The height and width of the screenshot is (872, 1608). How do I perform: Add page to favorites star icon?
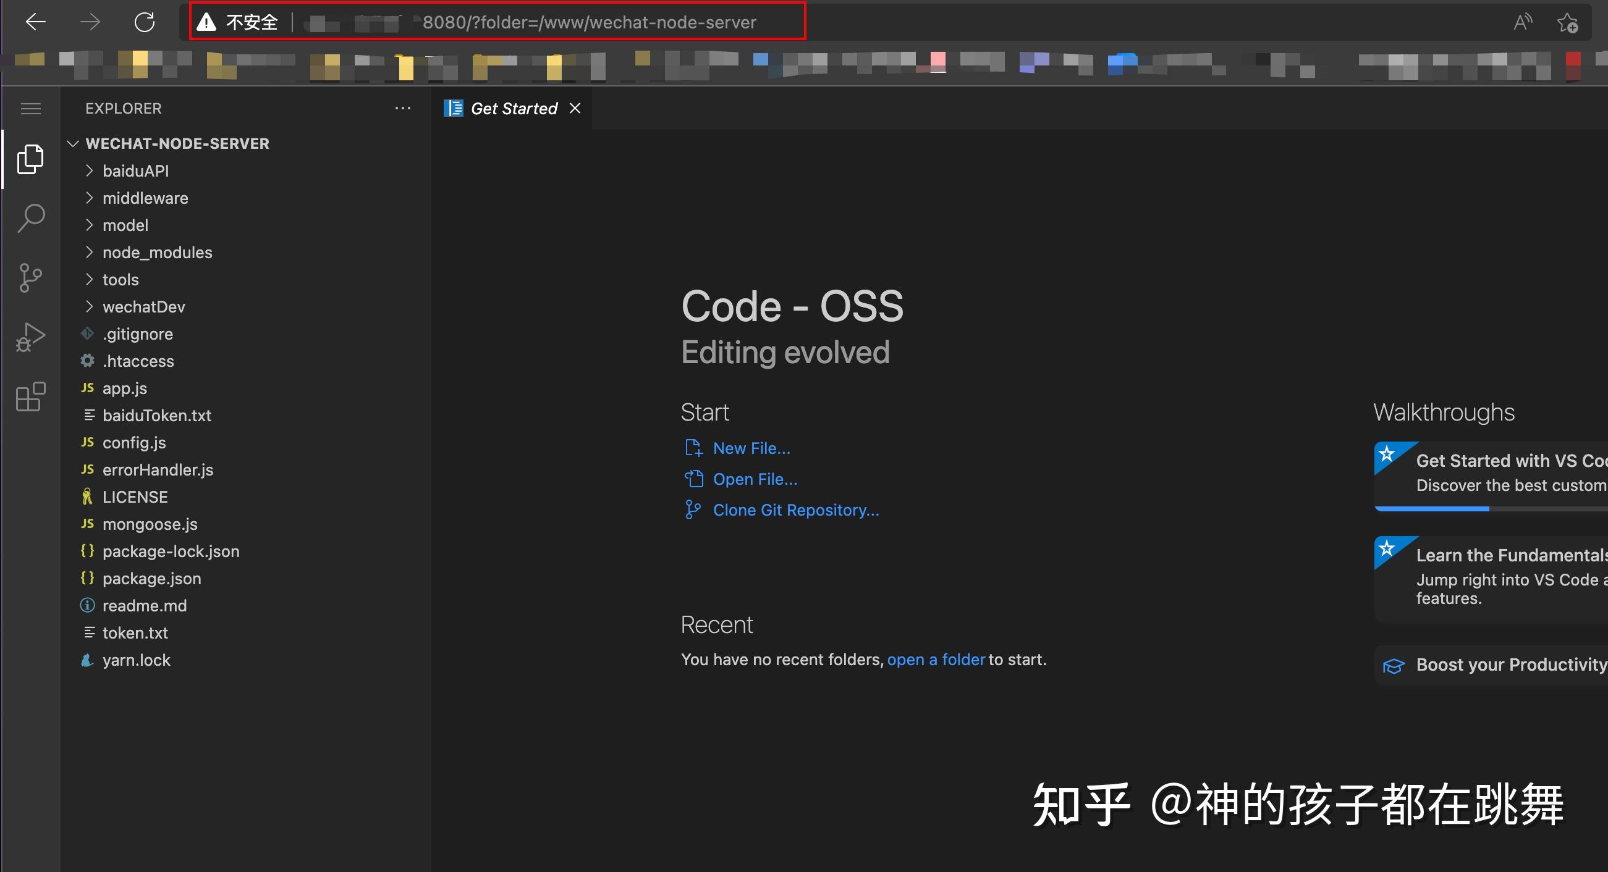[1567, 22]
